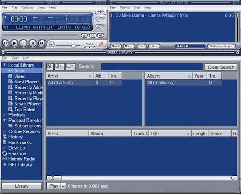Click the media library Search field

[152, 67]
